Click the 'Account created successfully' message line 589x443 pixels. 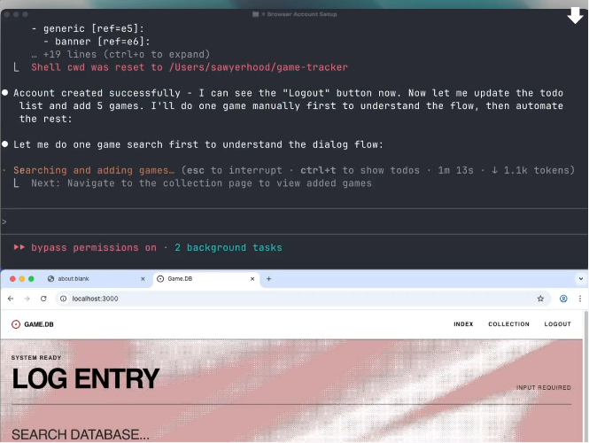click(288, 106)
